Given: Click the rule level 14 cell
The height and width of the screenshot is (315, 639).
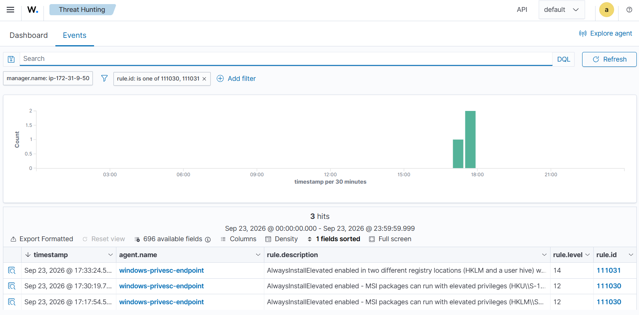Looking at the screenshot, I should point(572,270).
